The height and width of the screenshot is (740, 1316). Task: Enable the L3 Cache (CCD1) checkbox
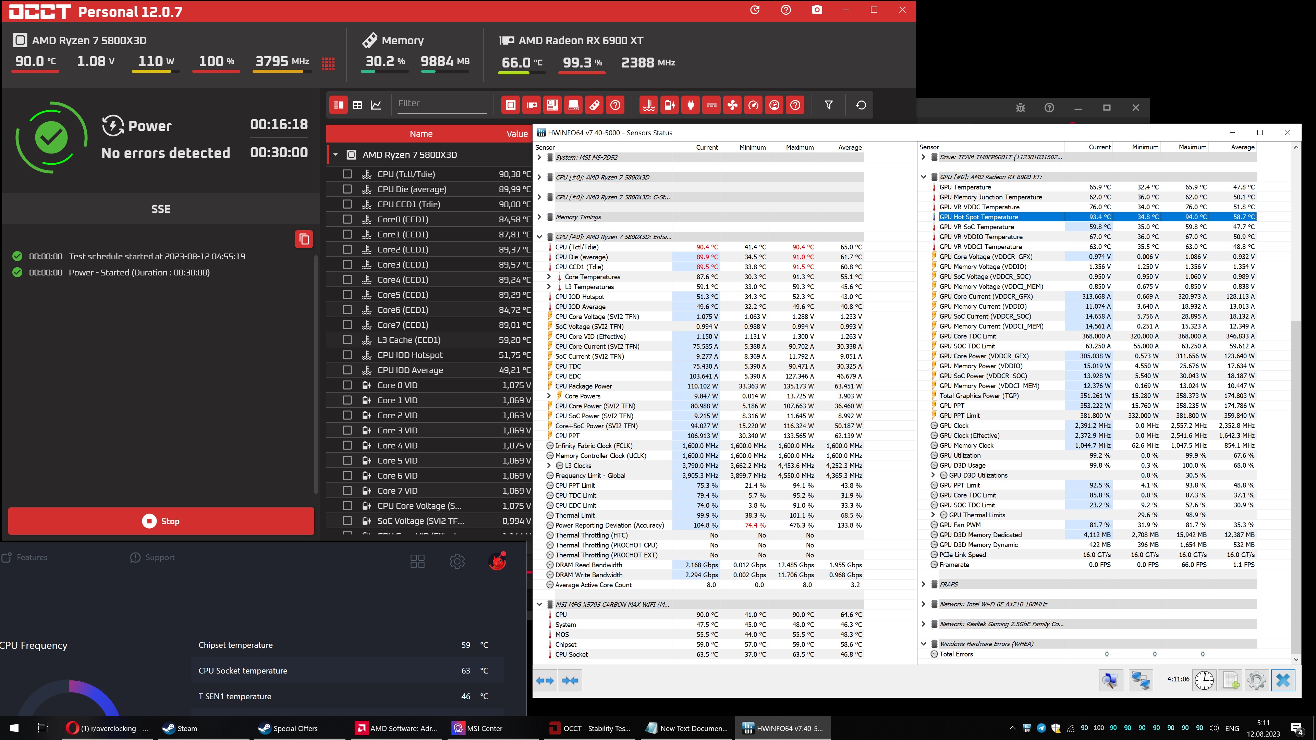coord(348,340)
